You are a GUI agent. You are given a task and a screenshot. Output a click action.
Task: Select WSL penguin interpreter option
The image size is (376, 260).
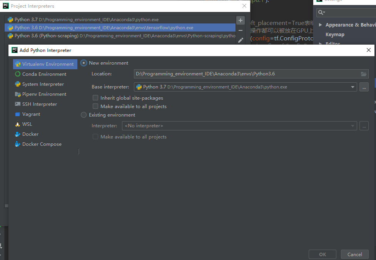[x=27, y=124]
